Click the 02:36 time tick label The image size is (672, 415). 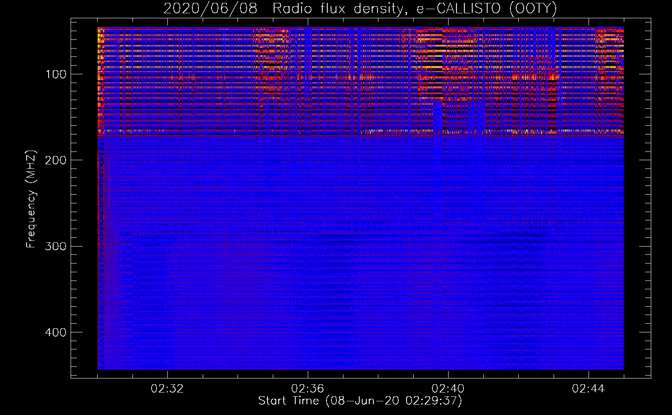[308, 389]
